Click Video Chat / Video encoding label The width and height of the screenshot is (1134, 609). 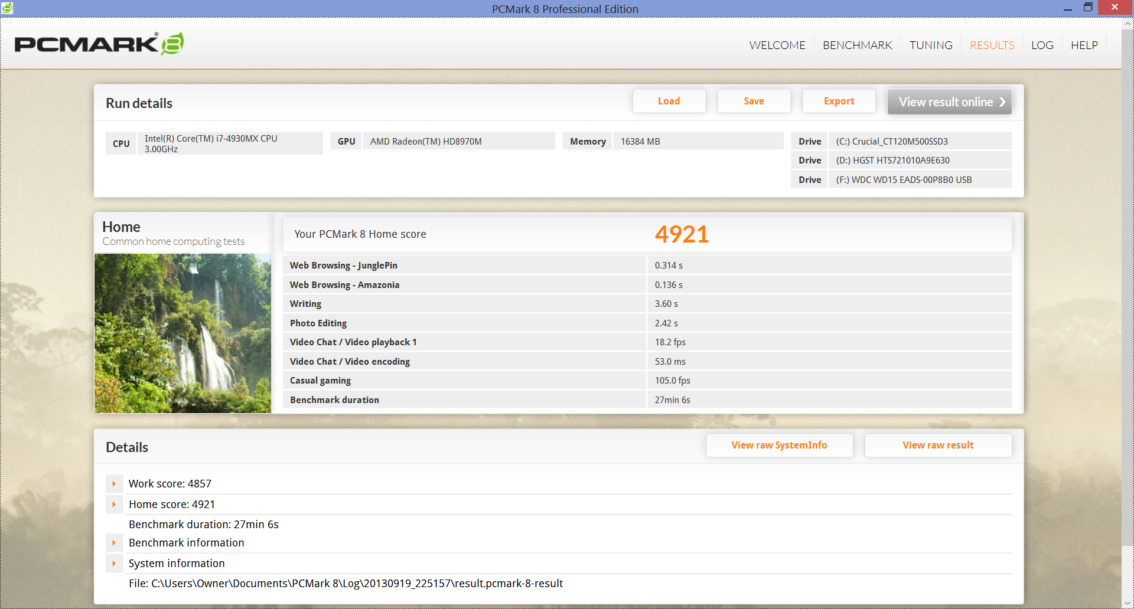[350, 362]
